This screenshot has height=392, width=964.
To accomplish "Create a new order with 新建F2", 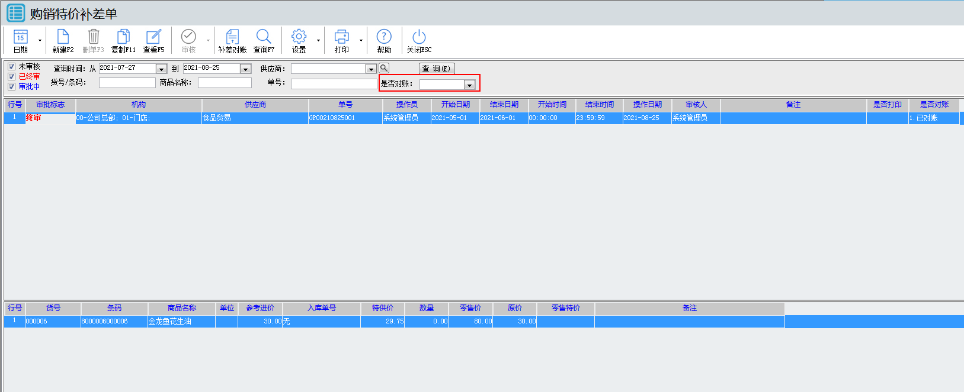I will [x=63, y=37].
